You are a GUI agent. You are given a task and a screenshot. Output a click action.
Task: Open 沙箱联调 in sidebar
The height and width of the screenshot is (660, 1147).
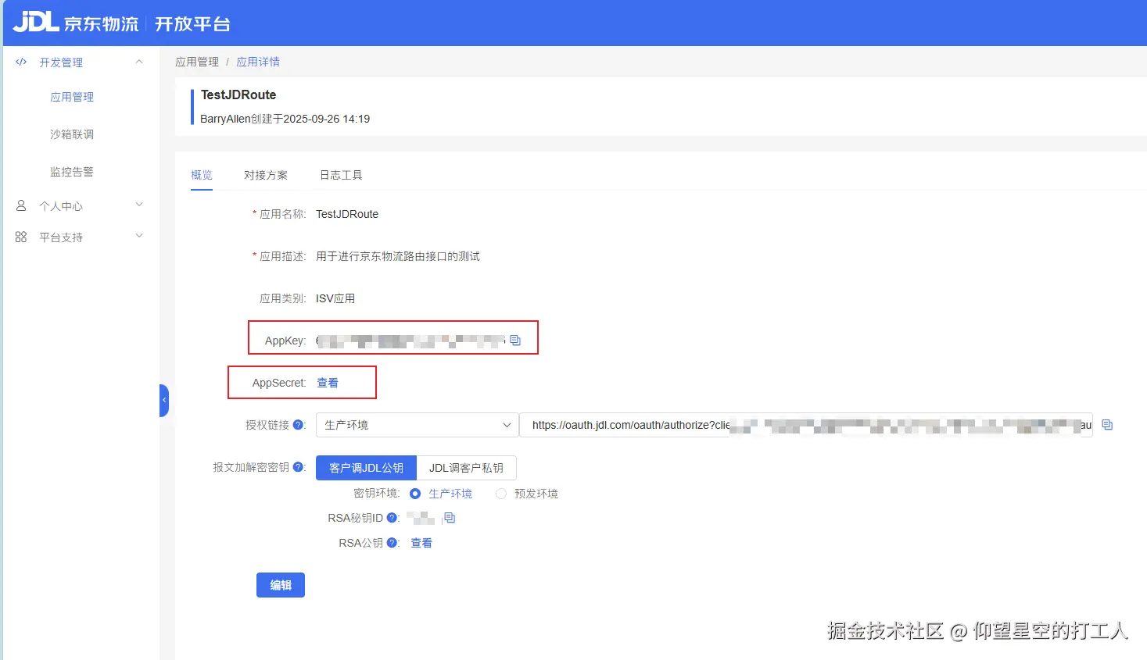tap(72, 134)
